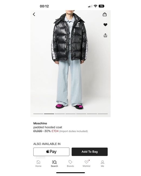Viewport: 141px width, 176px height.
Task: Jump to third product image indicator
Action: [x=60, y=114]
